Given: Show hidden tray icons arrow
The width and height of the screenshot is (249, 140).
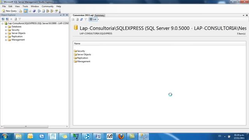Looking at the screenshot, I should [x=225, y=136].
